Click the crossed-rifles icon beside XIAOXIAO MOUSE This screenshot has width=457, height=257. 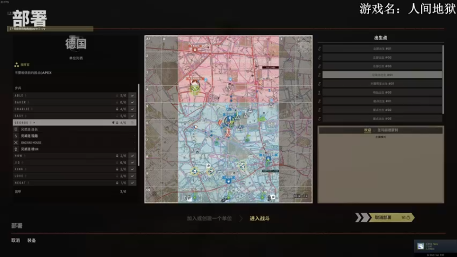click(16, 142)
